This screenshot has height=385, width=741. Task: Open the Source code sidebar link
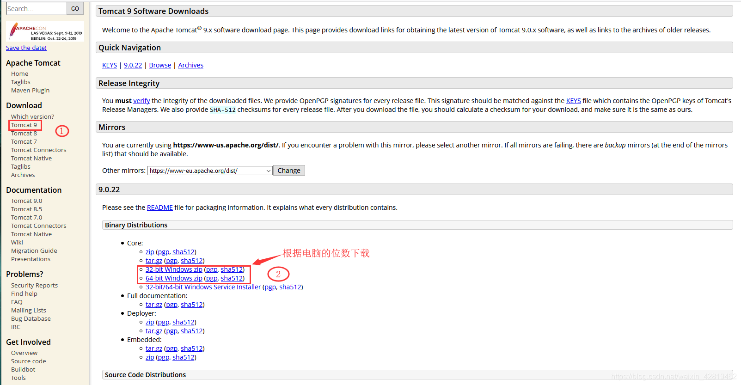pos(29,361)
